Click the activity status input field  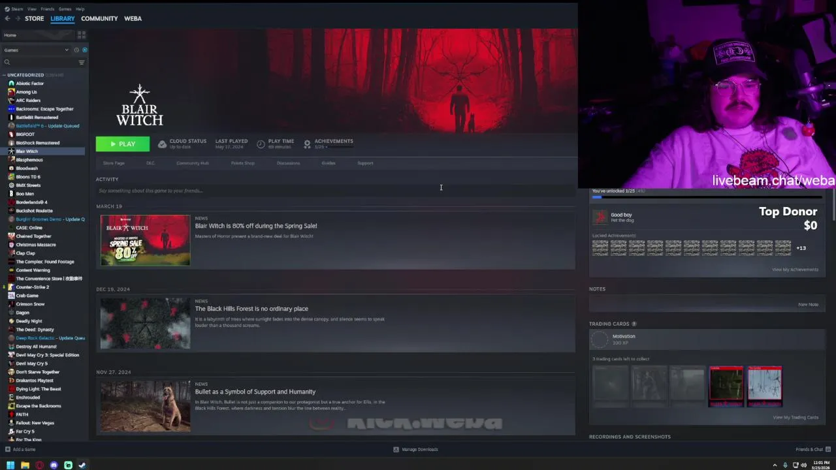[x=335, y=191]
